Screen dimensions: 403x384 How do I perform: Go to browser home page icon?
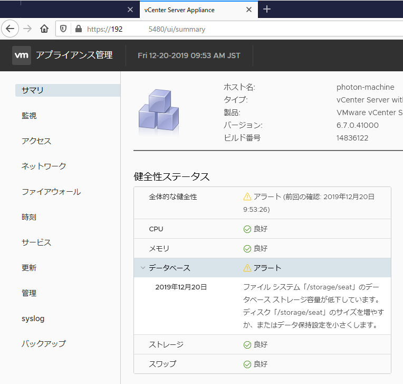tap(44, 29)
